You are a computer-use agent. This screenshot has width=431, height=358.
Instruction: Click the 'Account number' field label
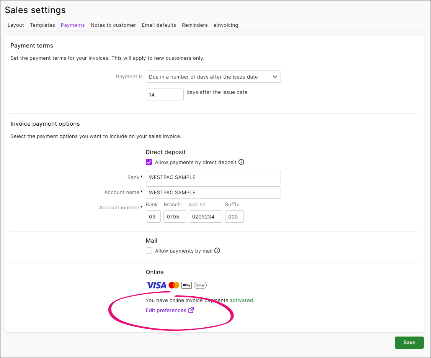119,207
